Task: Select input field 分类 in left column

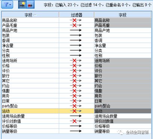Action: coord(30,51)
